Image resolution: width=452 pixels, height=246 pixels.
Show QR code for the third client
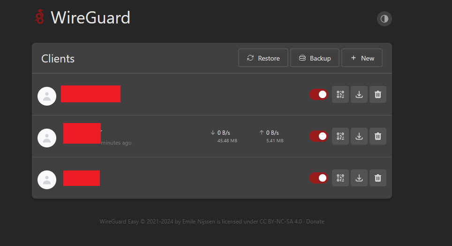coord(340,178)
